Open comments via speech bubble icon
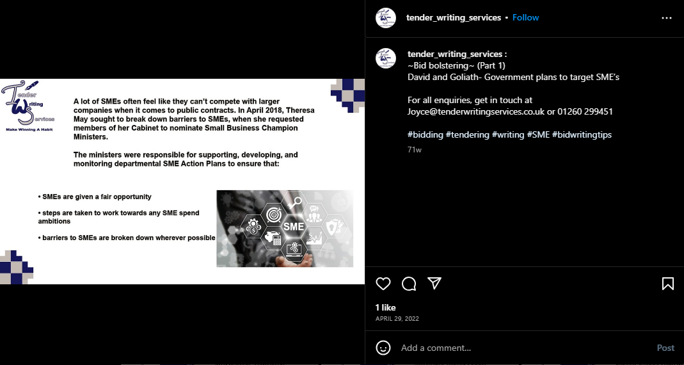684x365 pixels. [409, 284]
